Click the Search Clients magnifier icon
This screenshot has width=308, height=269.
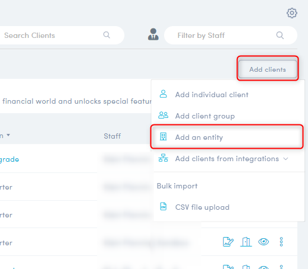pyautogui.click(x=107, y=35)
